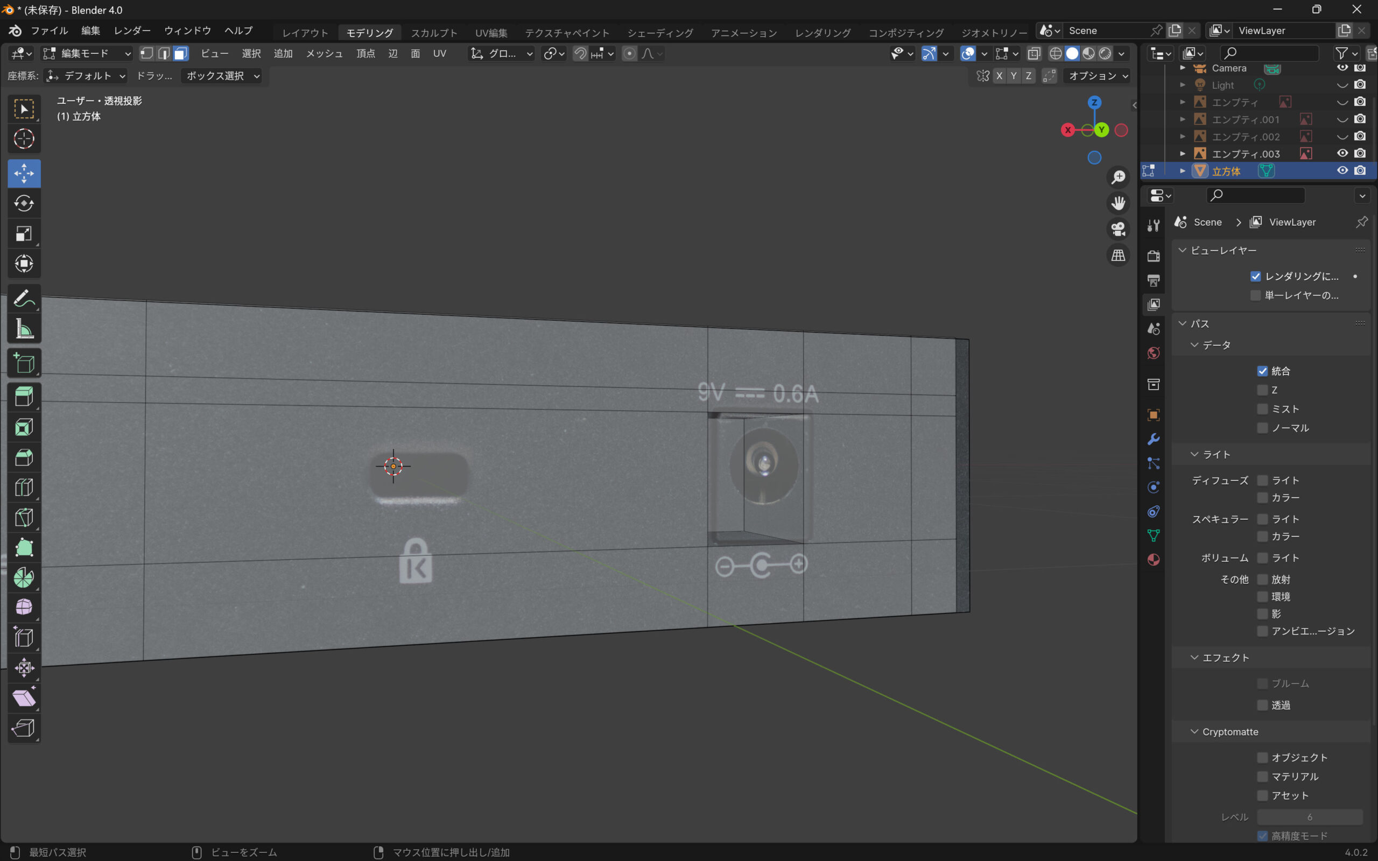Screen dimensions: 1378x861
Task: Switch to face select mode
Action: click(180, 53)
